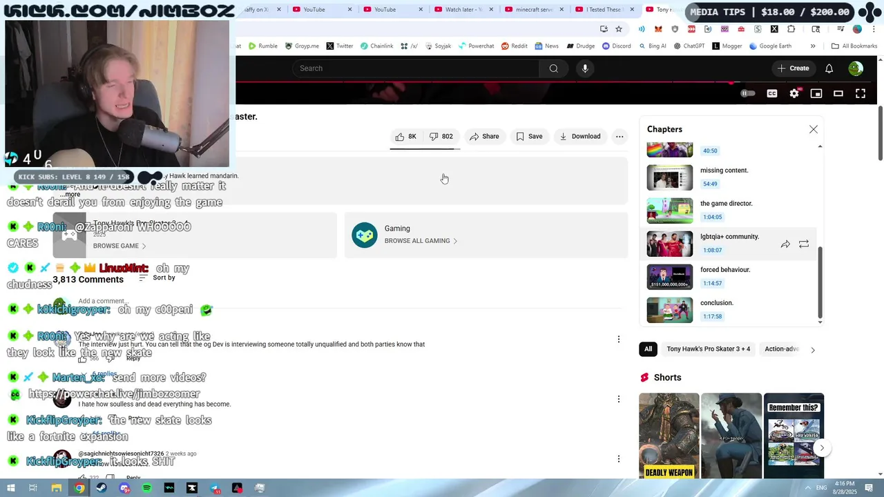Screen dimensions: 884x497
Task: Open Rumble bookmark
Action: click(x=263, y=46)
